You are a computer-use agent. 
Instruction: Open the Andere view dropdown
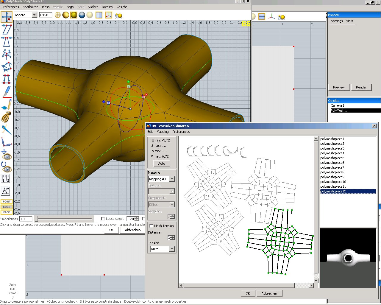pyautogui.click(x=35, y=15)
